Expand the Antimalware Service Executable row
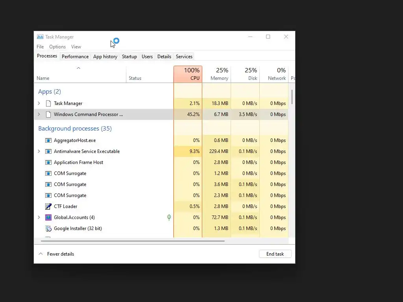The height and width of the screenshot is (302, 403). [x=39, y=151]
